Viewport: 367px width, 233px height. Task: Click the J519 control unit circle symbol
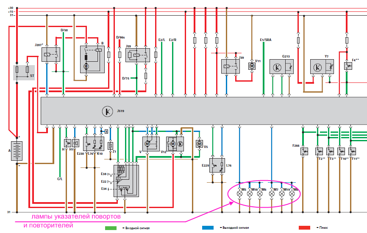pos(108,111)
